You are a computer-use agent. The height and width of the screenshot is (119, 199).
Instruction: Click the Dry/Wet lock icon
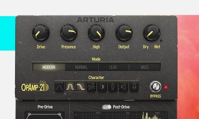pos(161,40)
